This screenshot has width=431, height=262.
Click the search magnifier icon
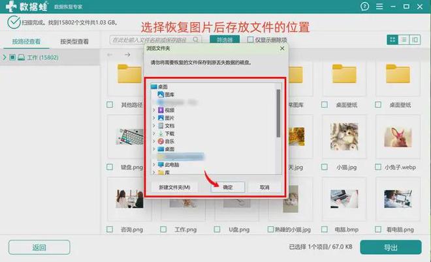coord(195,40)
